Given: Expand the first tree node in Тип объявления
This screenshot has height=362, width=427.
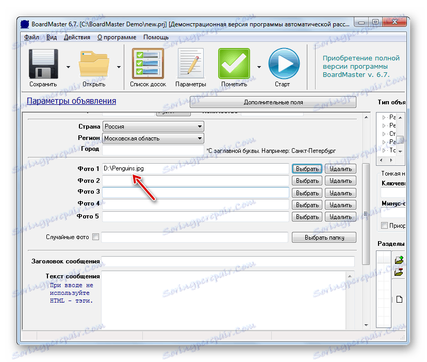Looking at the screenshot, I should 384,117.
